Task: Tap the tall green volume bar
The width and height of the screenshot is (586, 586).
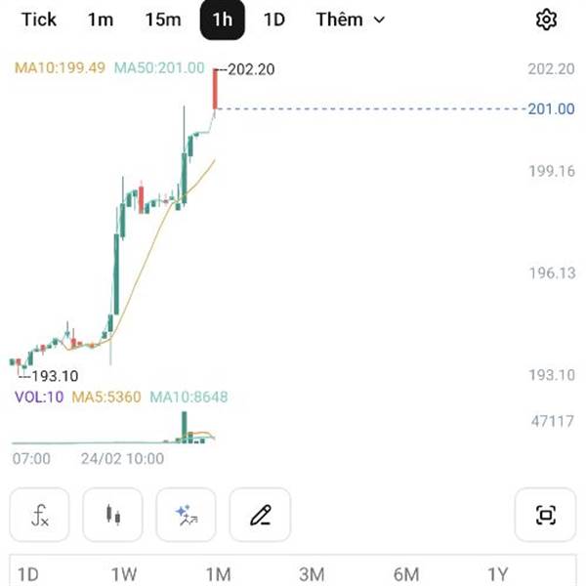Action: point(185,427)
